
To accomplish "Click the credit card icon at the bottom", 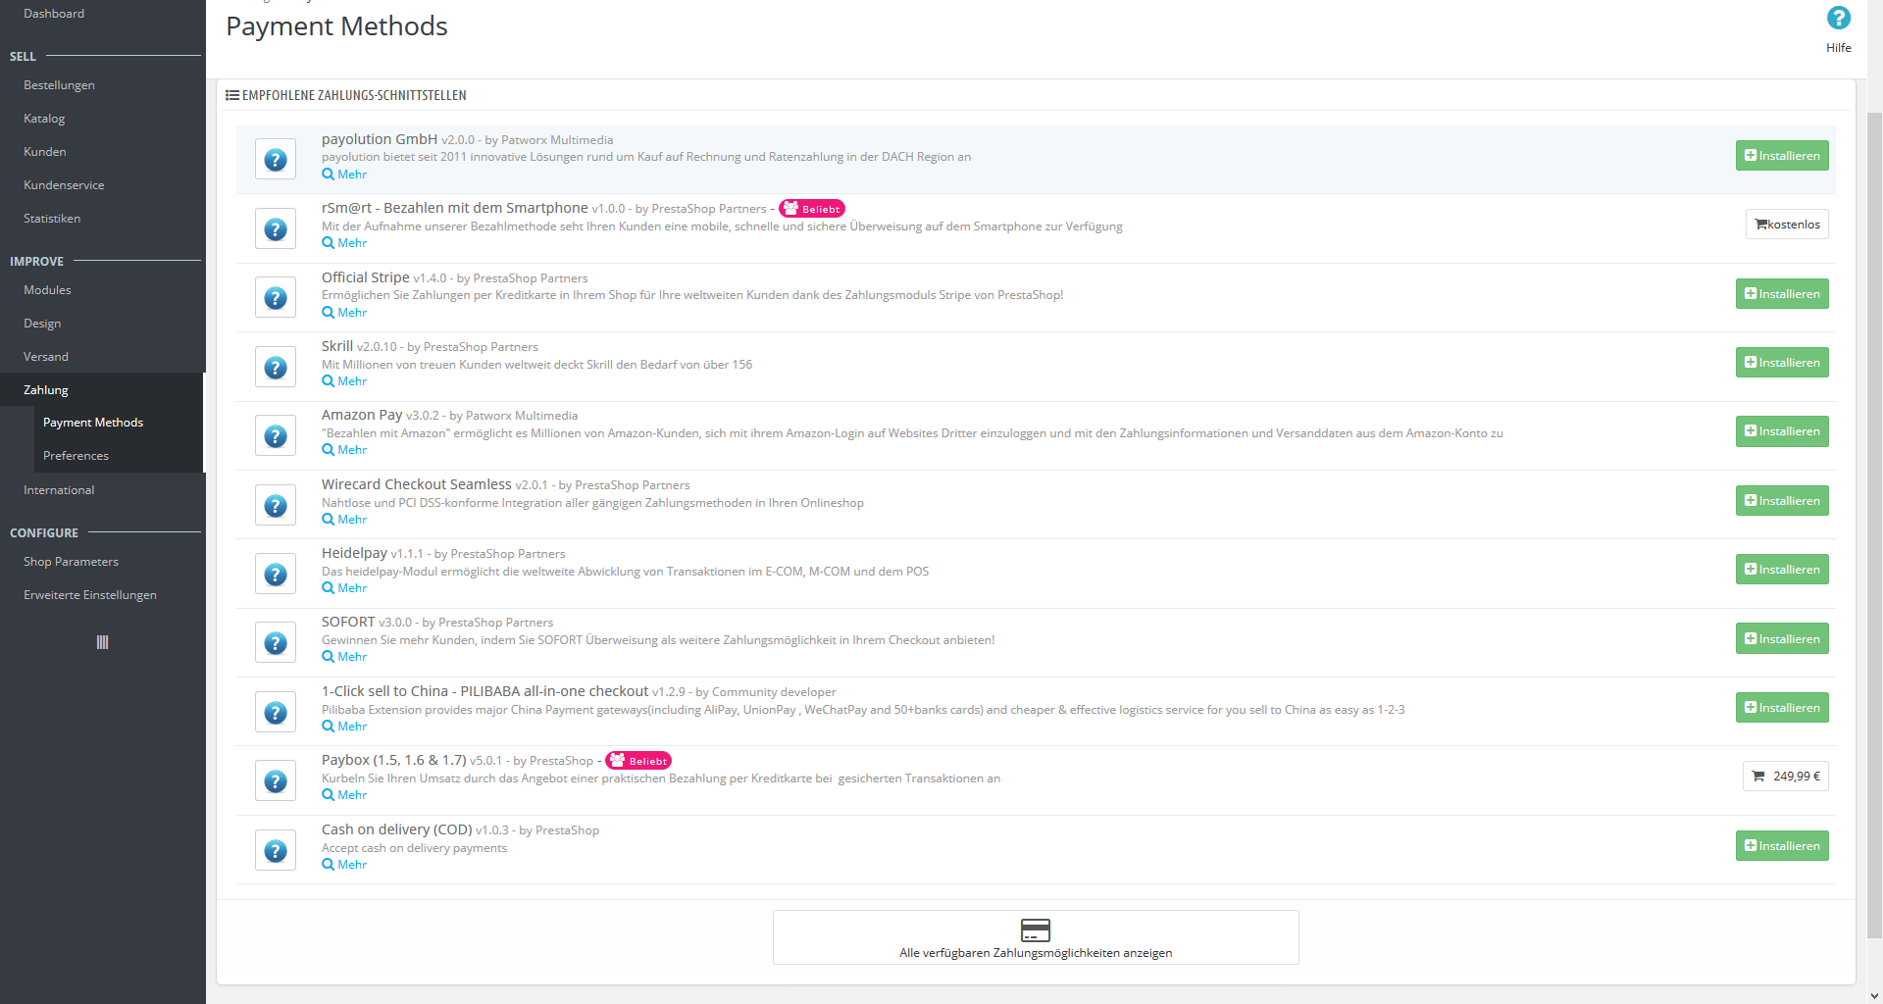I will pos(1036,929).
